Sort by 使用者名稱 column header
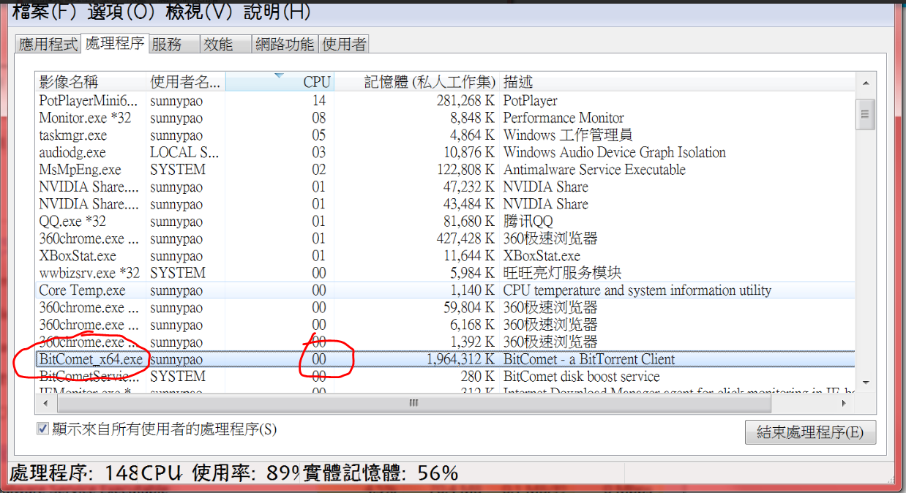 [186, 82]
